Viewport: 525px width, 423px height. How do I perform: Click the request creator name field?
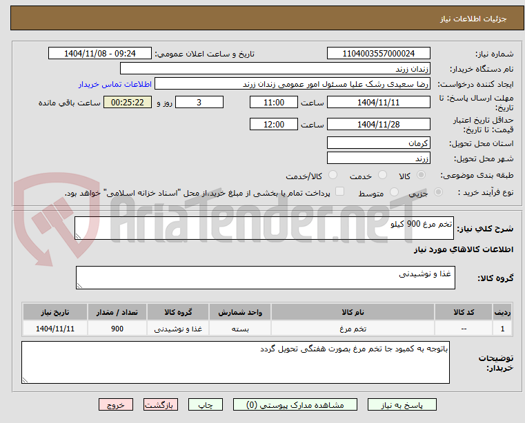292,84
